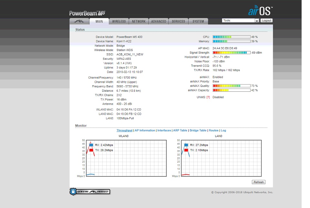This screenshot has width=310, height=208.
Task: Click the PowerBeam M5 logo
Action: click(87, 13)
